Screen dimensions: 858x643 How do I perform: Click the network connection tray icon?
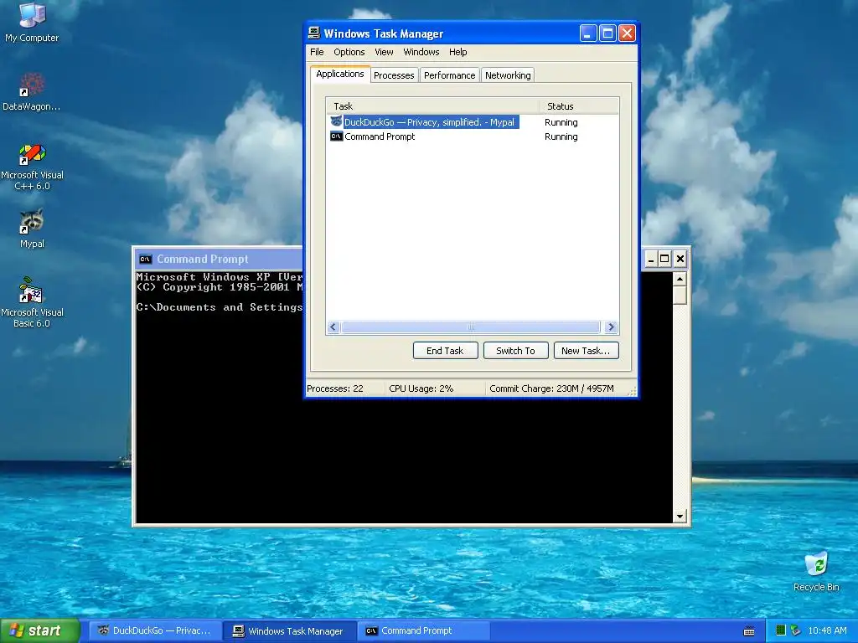click(x=796, y=630)
